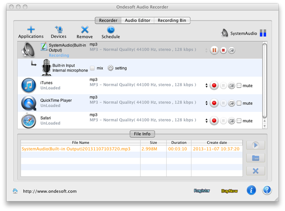This screenshot has height=211, width=285.
Task: Open the Devices toolbar icon
Action: (58, 29)
